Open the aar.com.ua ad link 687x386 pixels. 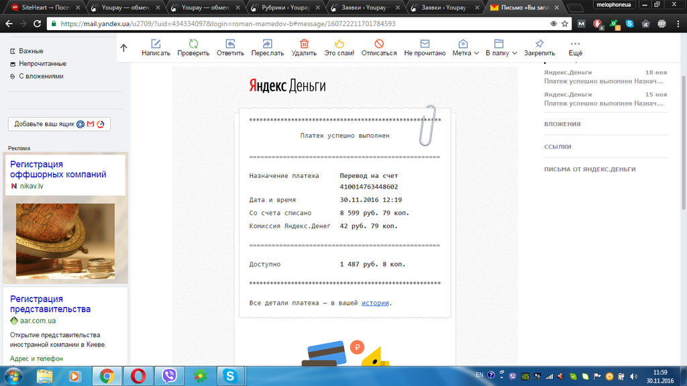pyautogui.click(x=38, y=321)
